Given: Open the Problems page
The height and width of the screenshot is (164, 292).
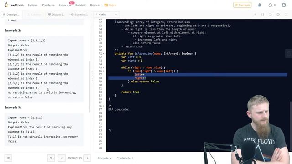Looking at the screenshot, I should click(48, 5).
